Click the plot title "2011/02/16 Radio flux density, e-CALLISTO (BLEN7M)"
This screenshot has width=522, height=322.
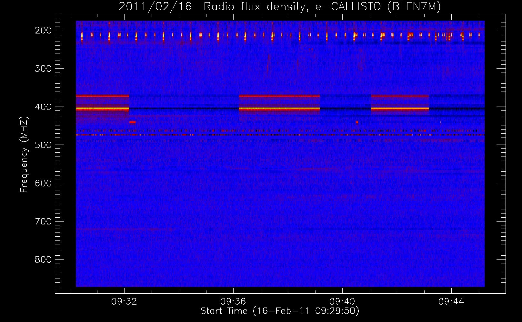[x=280, y=7]
